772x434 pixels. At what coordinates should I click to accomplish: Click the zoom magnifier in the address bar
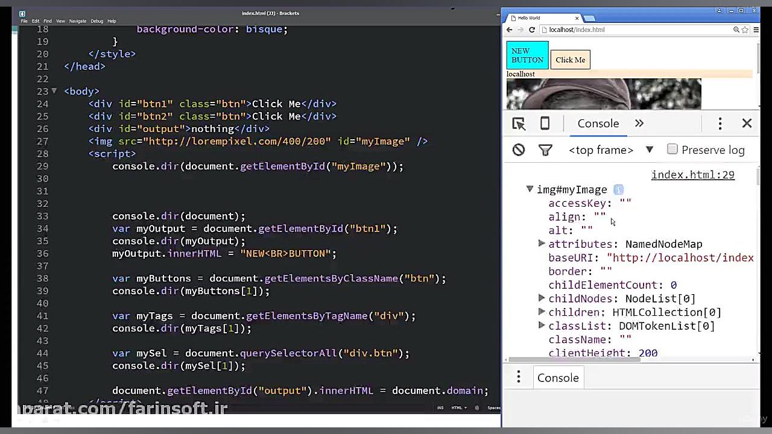click(x=736, y=30)
